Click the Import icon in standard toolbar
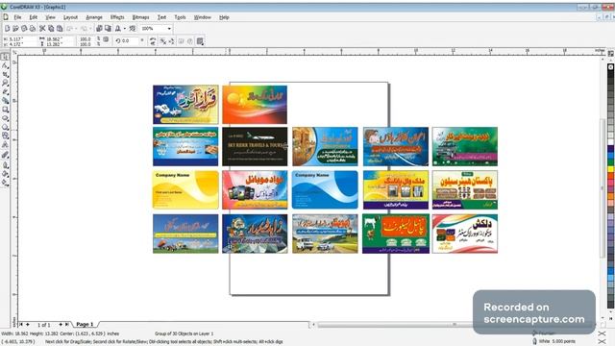Image resolution: width=615 pixels, height=346 pixels. (x=99, y=29)
